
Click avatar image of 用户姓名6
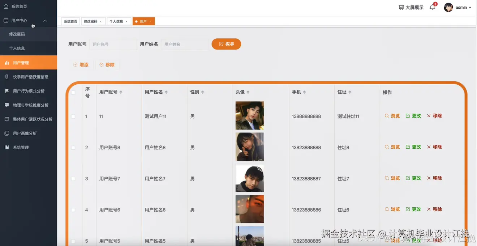[x=250, y=209]
